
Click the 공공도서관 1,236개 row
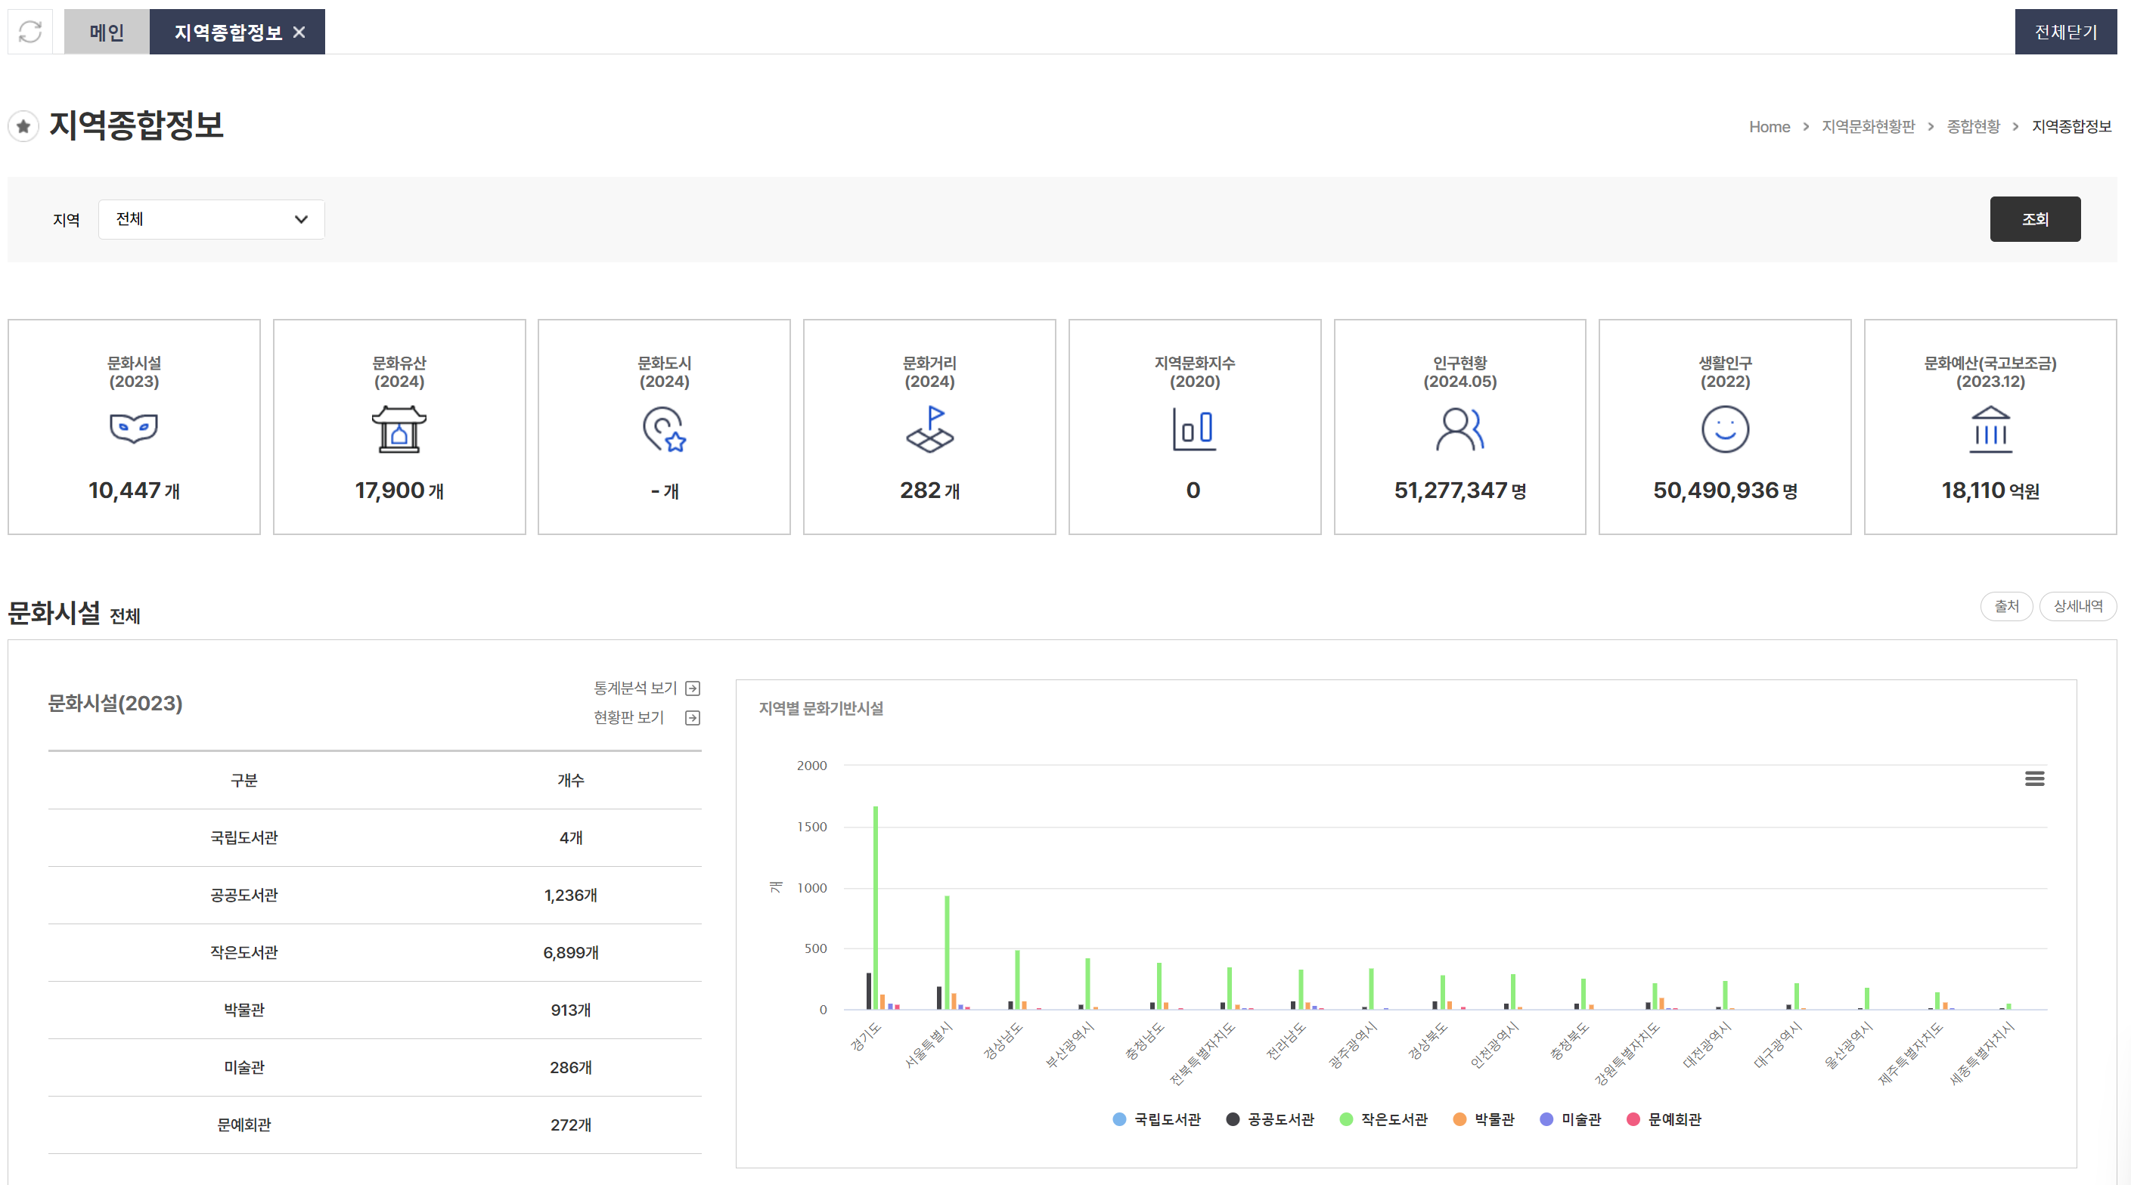pos(375,895)
